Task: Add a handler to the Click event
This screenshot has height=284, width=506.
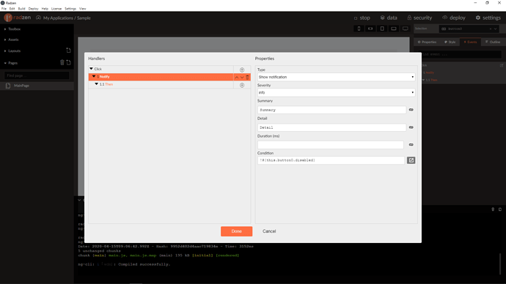Action: (x=242, y=70)
